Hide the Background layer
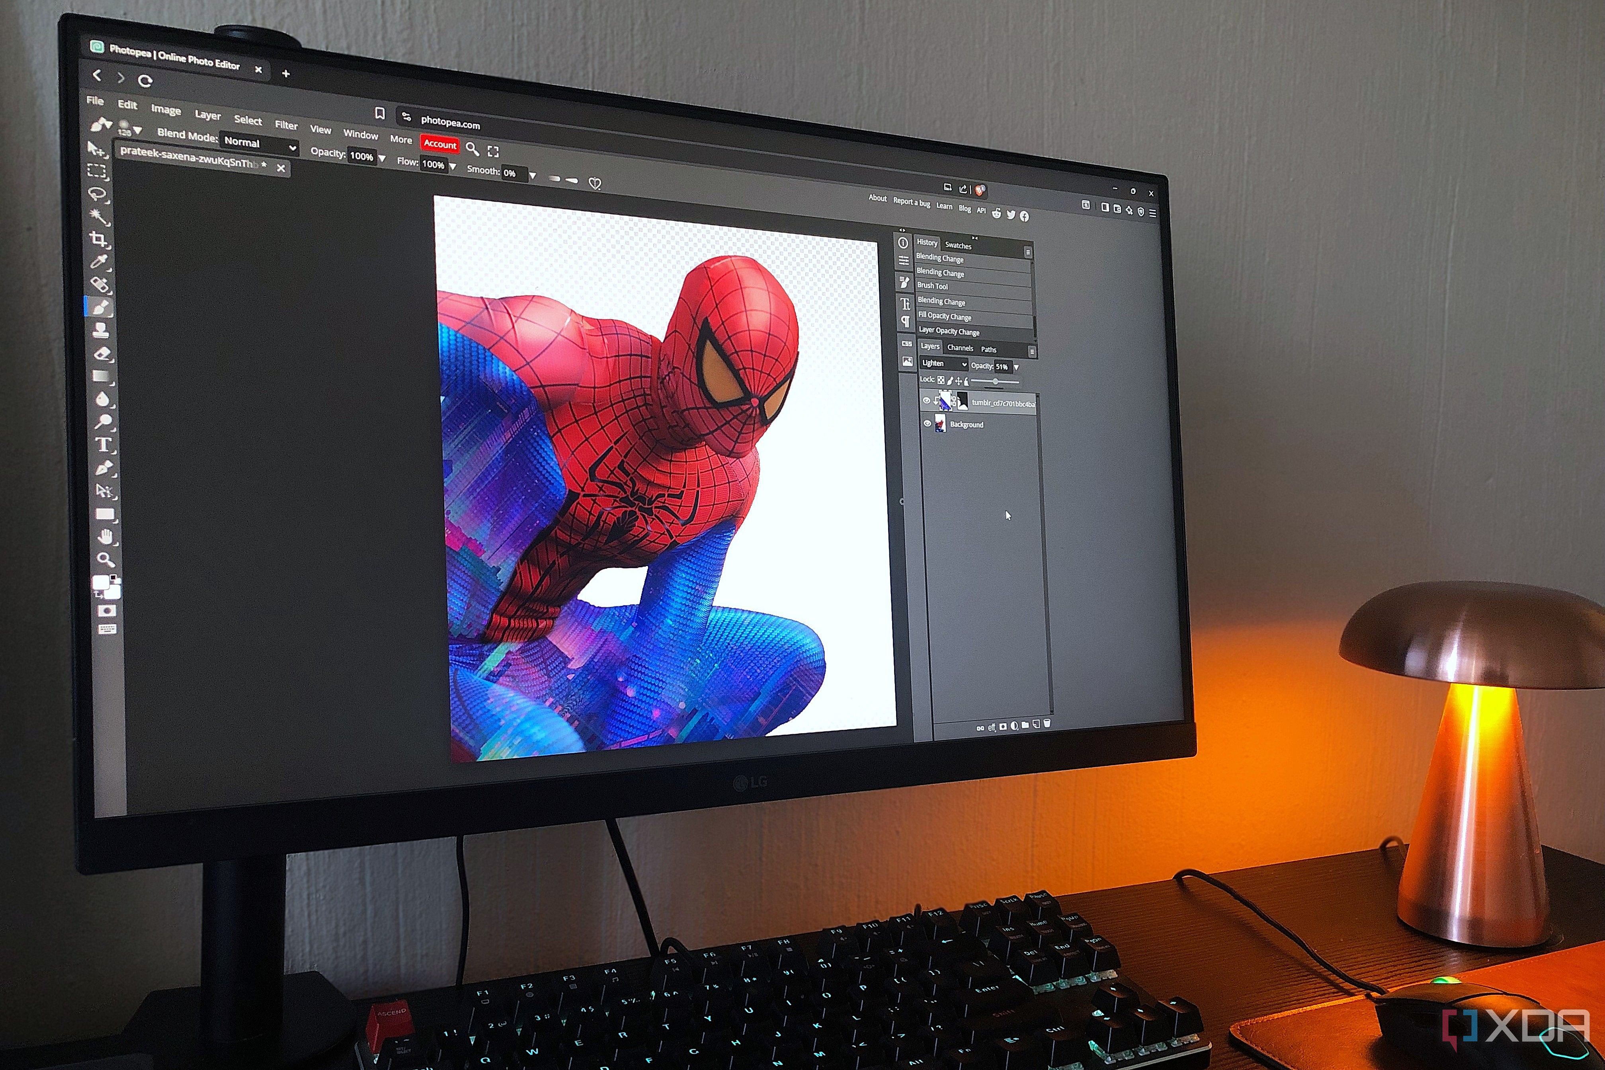This screenshot has width=1605, height=1070. [928, 424]
